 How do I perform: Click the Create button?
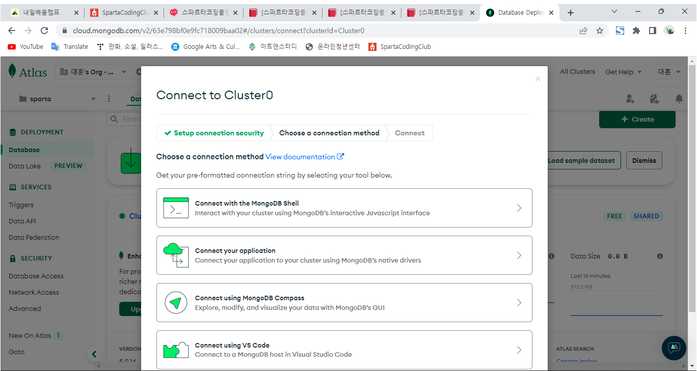pos(637,119)
